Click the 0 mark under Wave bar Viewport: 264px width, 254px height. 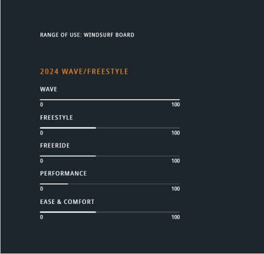pos(42,104)
